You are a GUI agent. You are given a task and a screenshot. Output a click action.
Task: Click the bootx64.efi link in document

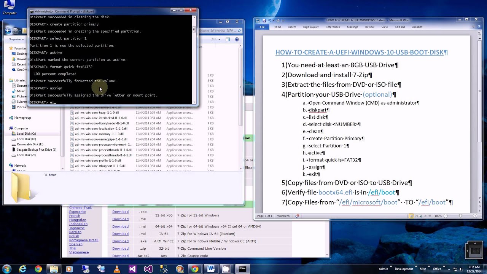coord(336,193)
